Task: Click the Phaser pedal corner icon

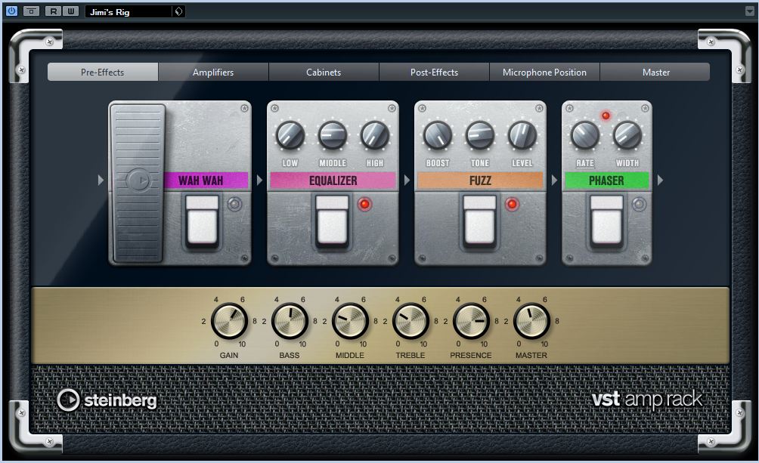Action: point(646,108)
